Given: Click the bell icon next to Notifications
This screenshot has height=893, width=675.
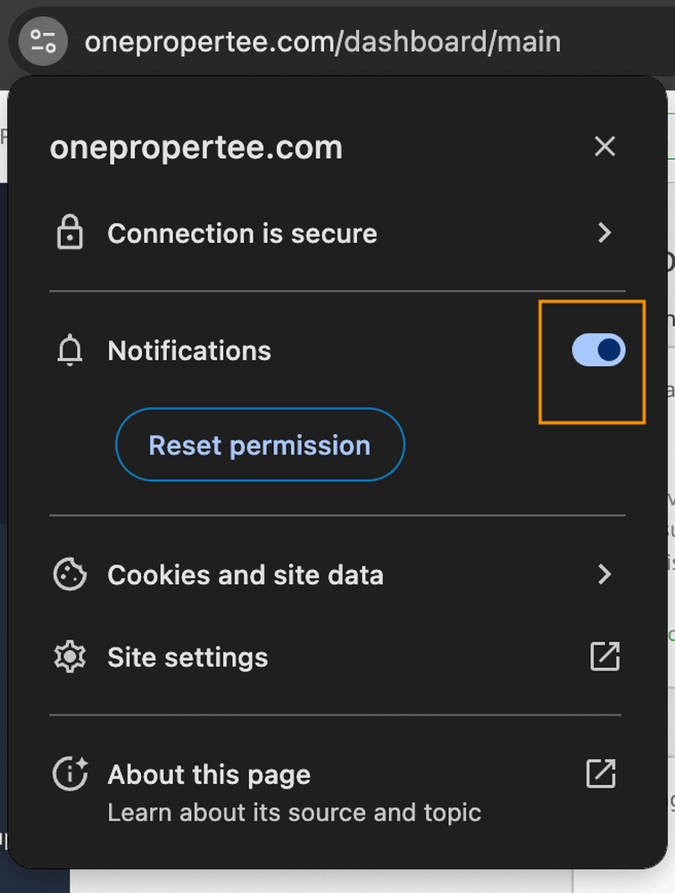Looking at the screenshot, I should (x=70, y=350).
